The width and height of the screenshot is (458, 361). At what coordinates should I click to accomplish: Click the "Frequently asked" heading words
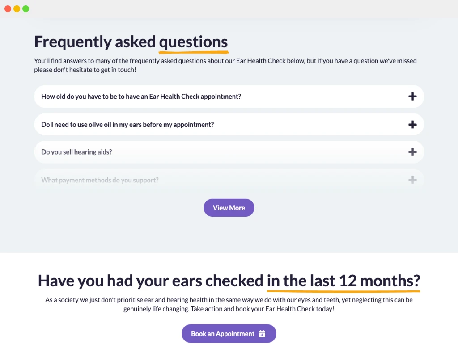point(95,42)
